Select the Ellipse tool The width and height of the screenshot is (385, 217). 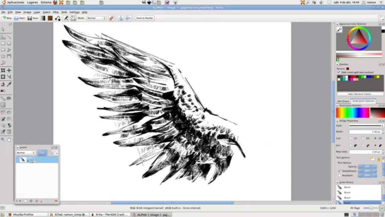[9, 43]
